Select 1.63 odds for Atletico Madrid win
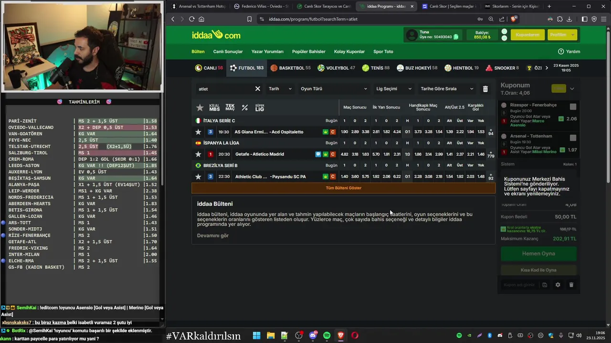 tap(365, 154)
